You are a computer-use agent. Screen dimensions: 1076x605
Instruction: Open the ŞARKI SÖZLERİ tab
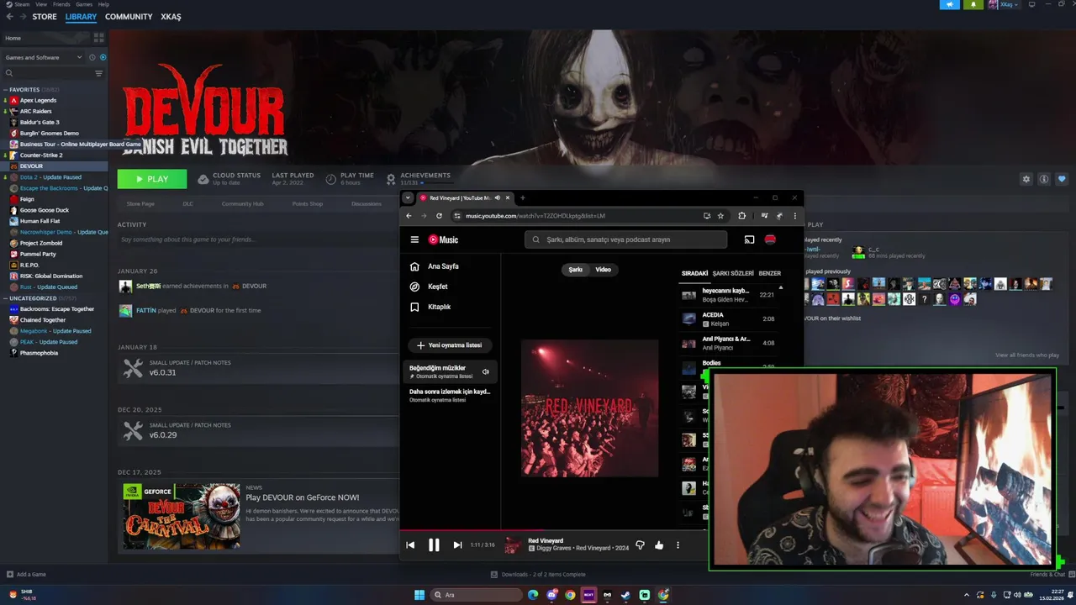733,273
